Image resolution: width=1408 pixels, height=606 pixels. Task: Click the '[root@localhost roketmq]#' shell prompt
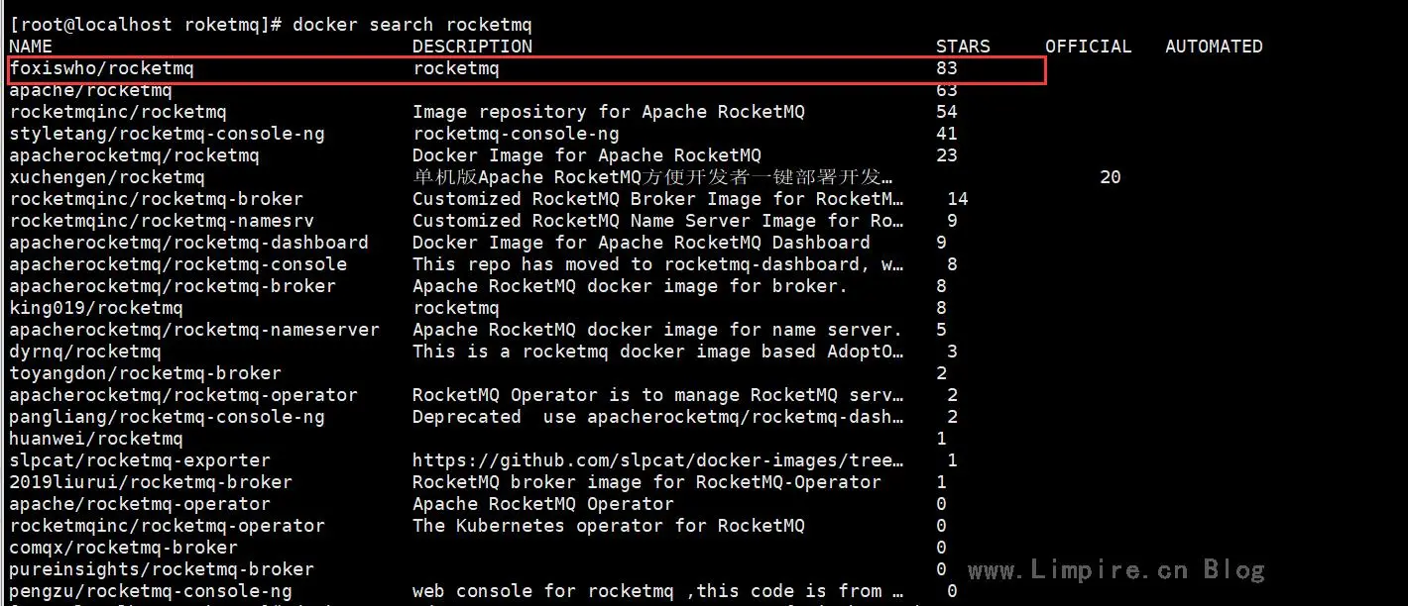tap(146, 24)
